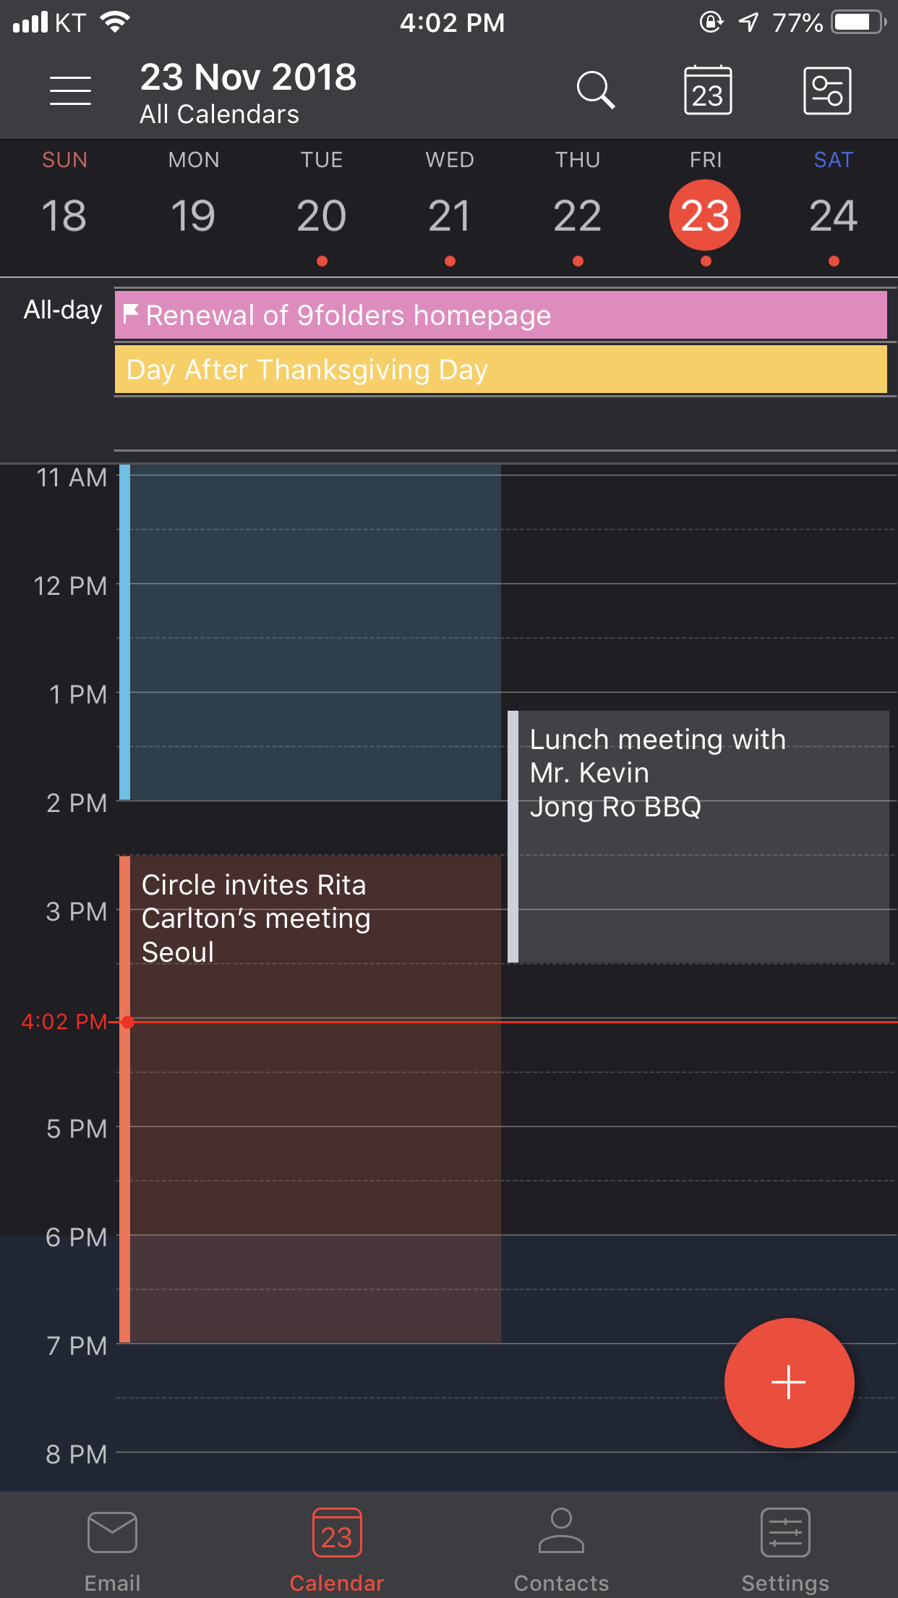
Task: Tap the search magnifier icon
Action: [x=595, y=90]
